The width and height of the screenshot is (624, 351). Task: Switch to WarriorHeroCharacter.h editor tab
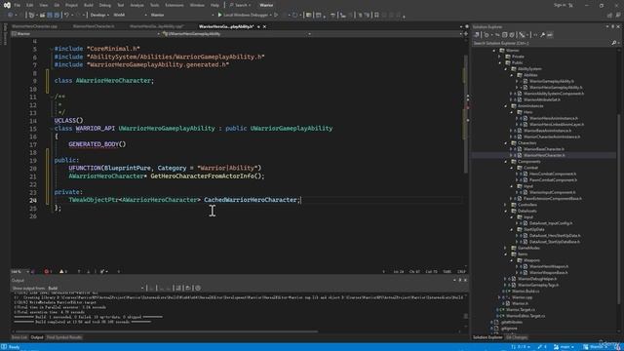click(94, 26)
